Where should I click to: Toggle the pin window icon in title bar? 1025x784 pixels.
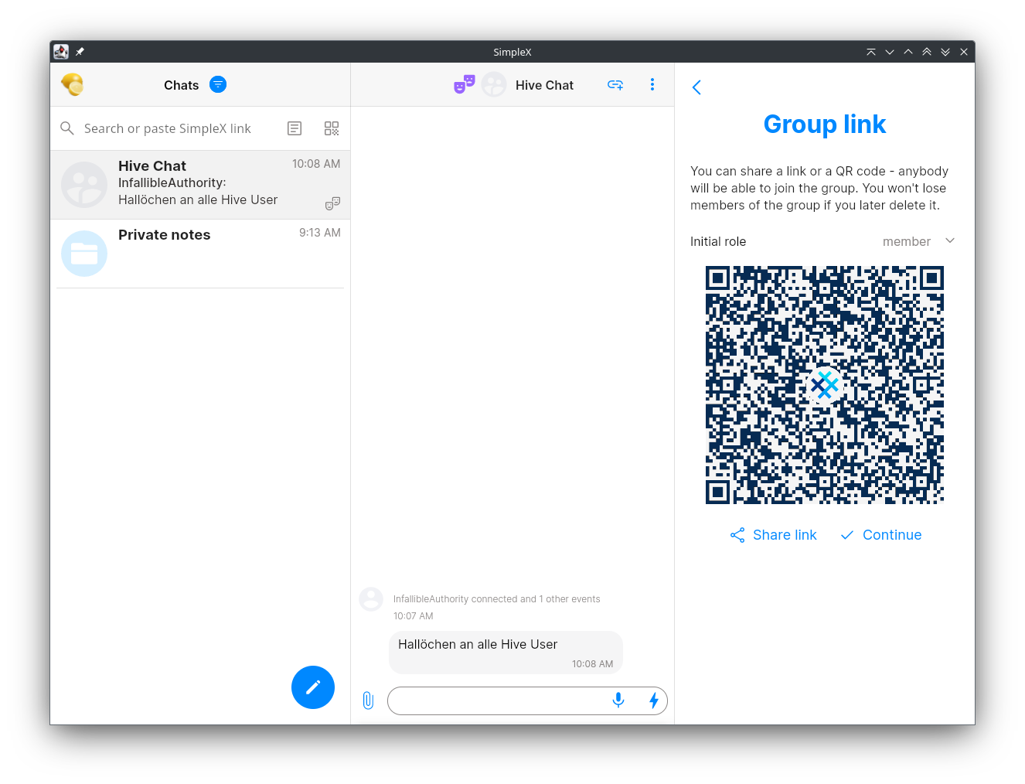(x=80, y=52)
